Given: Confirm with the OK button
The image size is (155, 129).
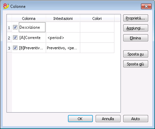Looking at the screenshot, I should click(x=80, y=119).
